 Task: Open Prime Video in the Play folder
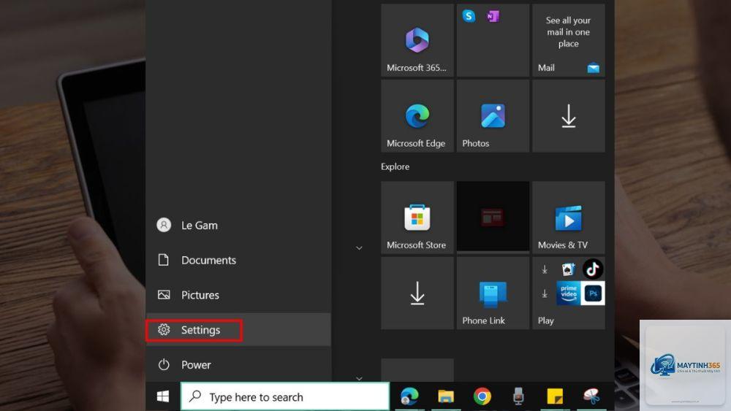coord(568,293)
